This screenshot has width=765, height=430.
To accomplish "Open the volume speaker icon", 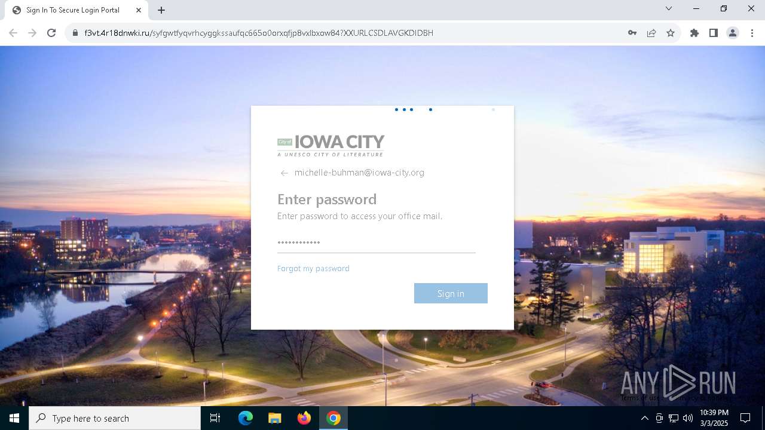I will pos(688,418).
